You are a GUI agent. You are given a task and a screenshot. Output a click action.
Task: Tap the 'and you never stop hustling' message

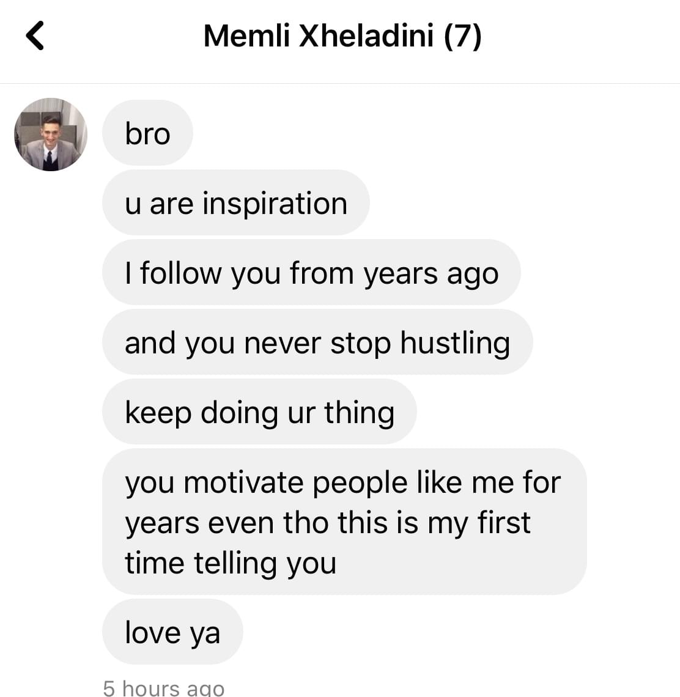(317, 342)
